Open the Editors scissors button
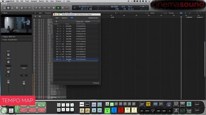206x115 pixels. [x=30, y=8]
